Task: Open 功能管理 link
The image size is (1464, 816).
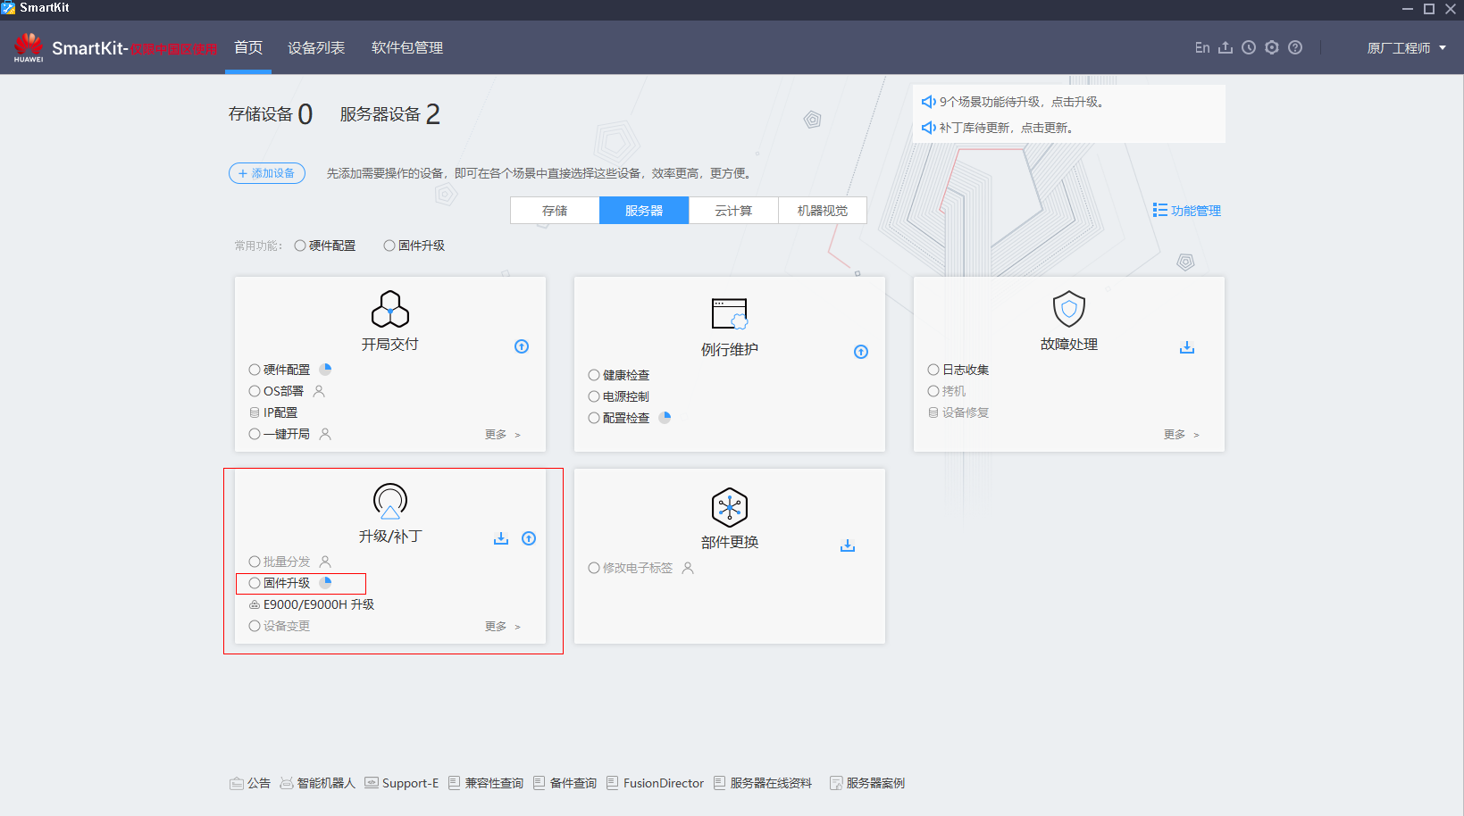Action: (x=1187, y=211)
